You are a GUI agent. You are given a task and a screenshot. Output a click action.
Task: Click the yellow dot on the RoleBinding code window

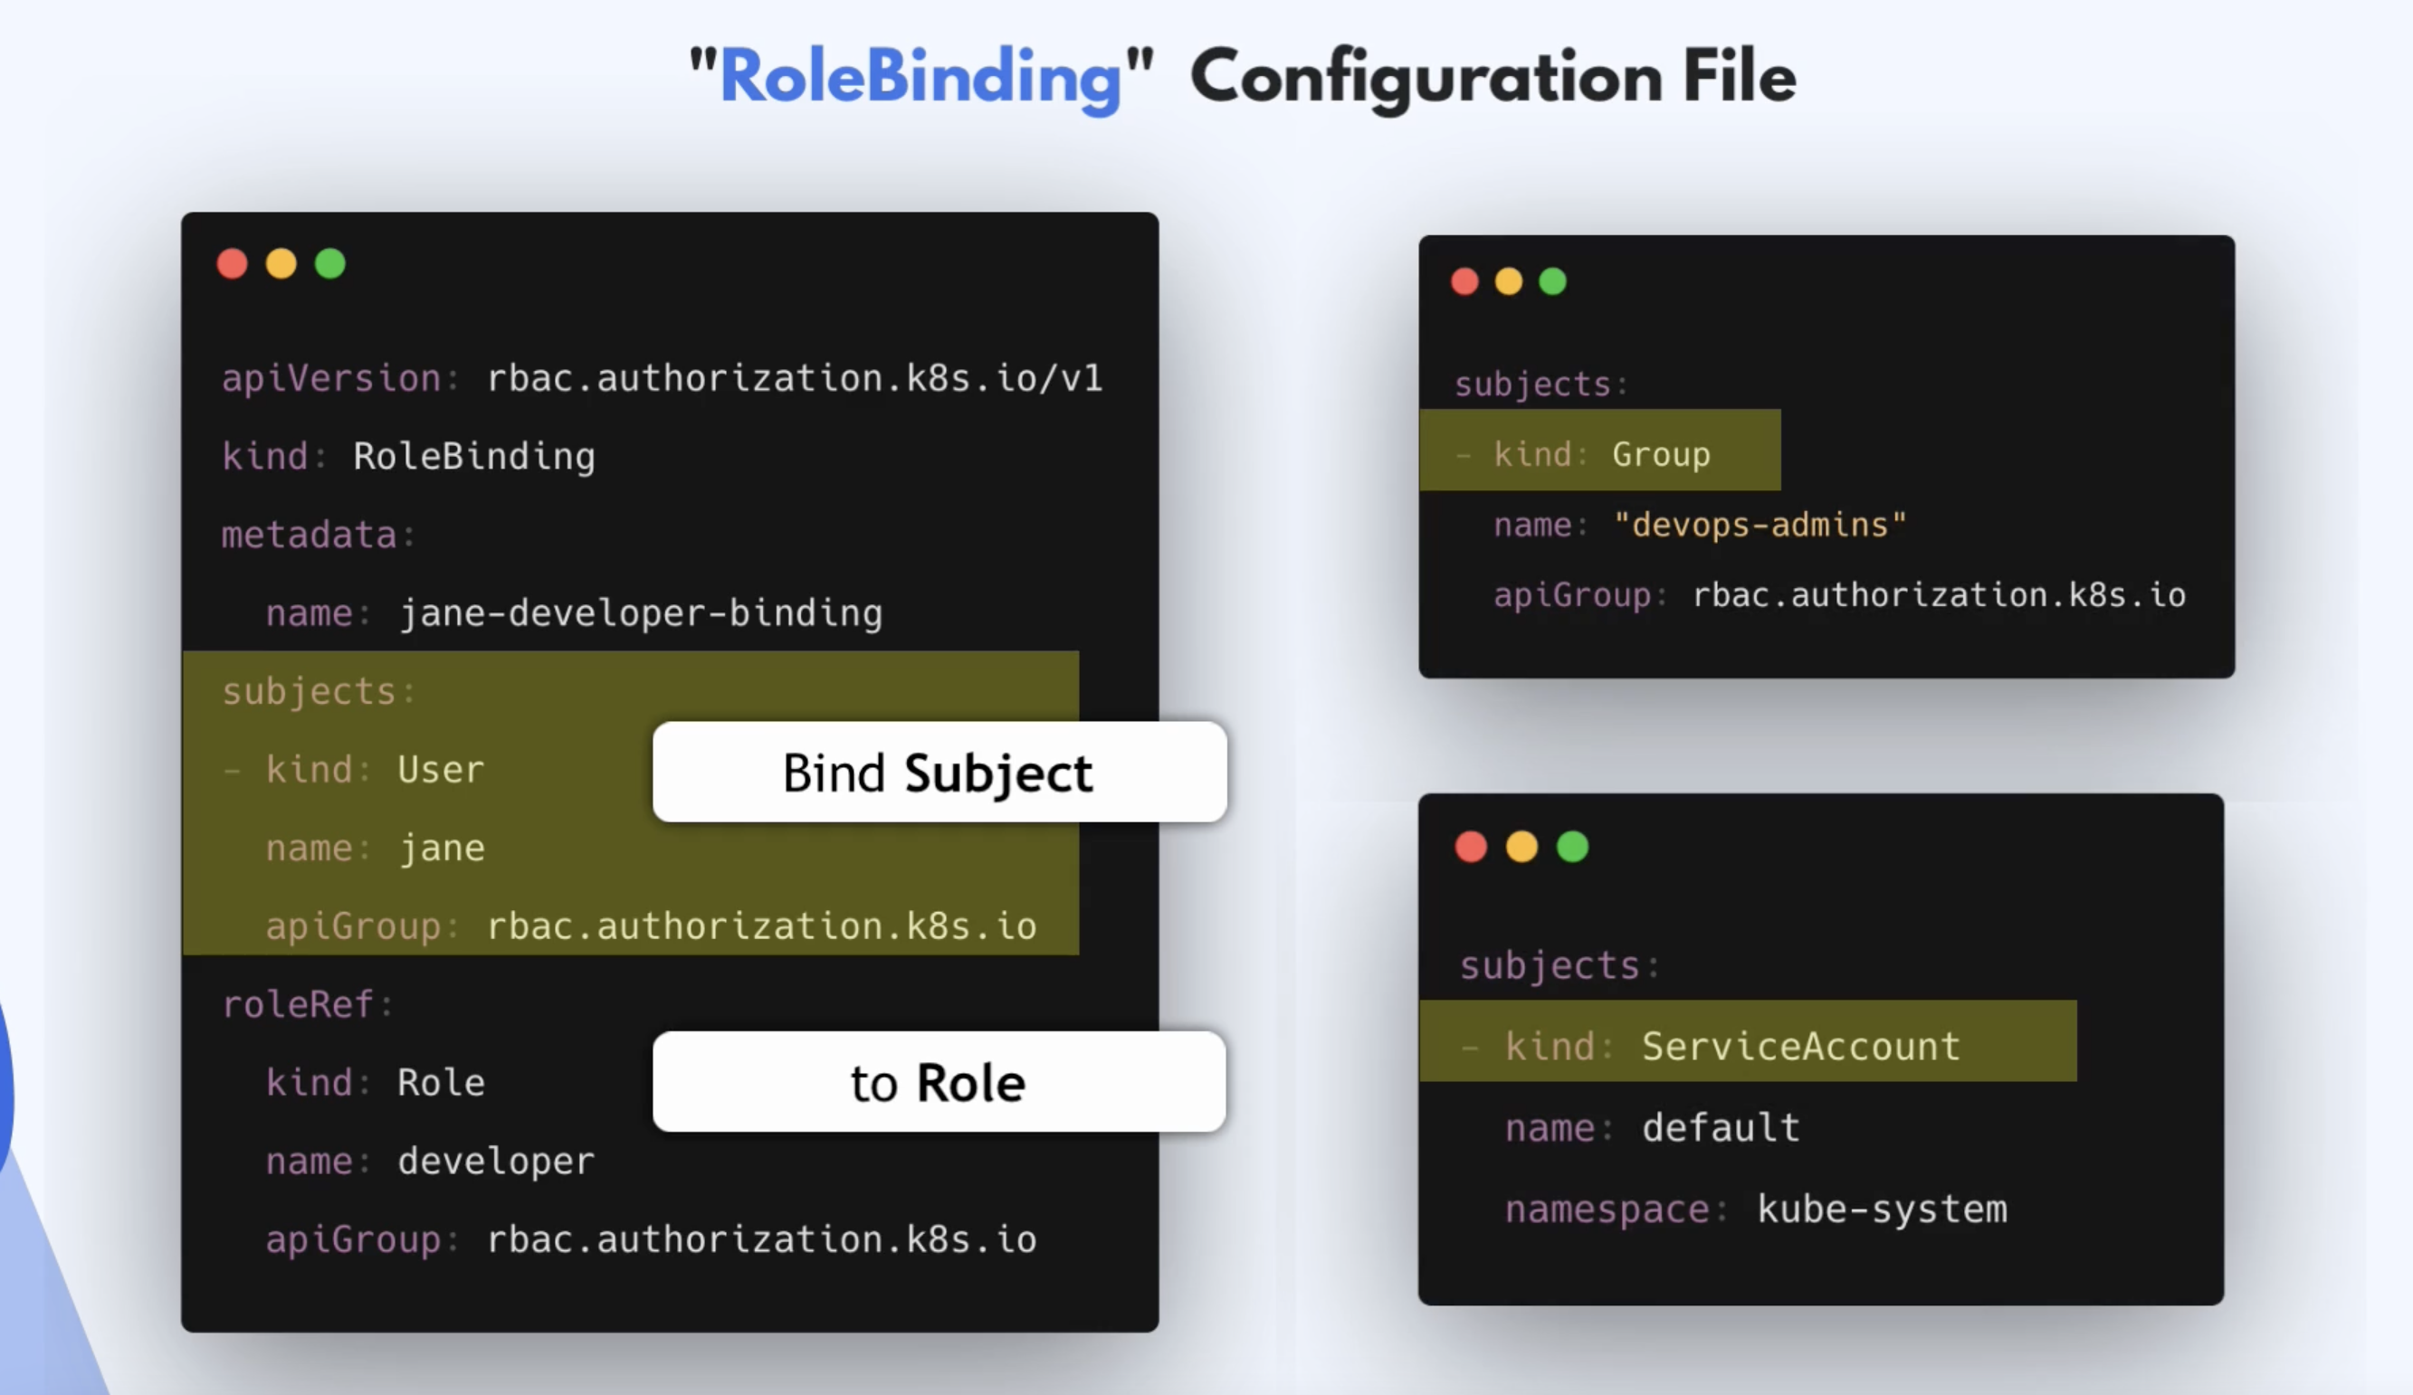click(x=281, y=264)
